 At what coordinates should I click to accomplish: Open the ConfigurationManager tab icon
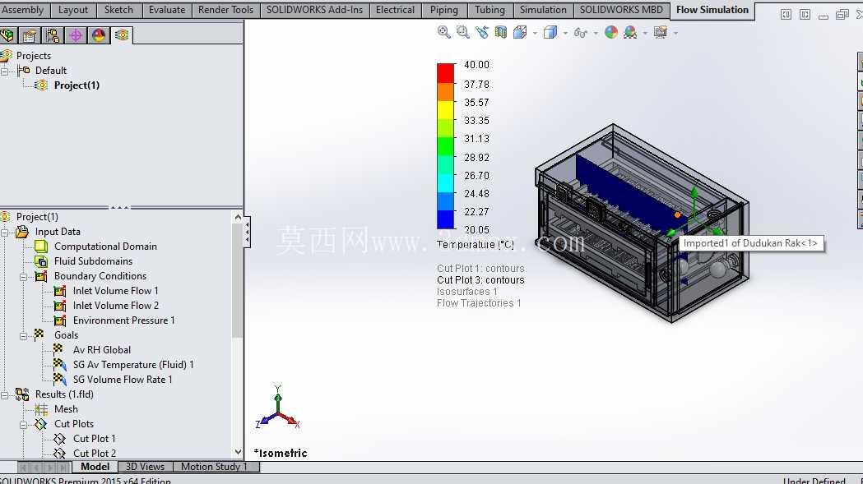(53, 36)
